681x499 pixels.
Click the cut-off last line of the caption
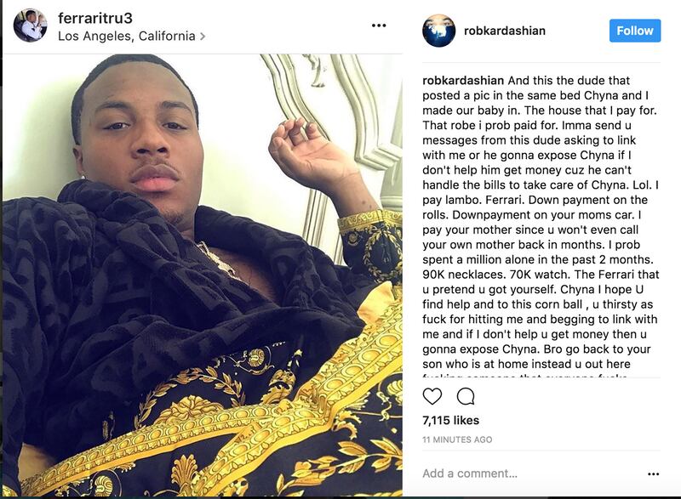[x=524, y=375]
